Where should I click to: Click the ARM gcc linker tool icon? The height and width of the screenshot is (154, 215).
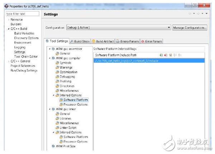(53, 109)
